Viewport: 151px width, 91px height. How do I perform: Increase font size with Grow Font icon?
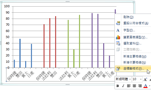(x=145, y=79)
